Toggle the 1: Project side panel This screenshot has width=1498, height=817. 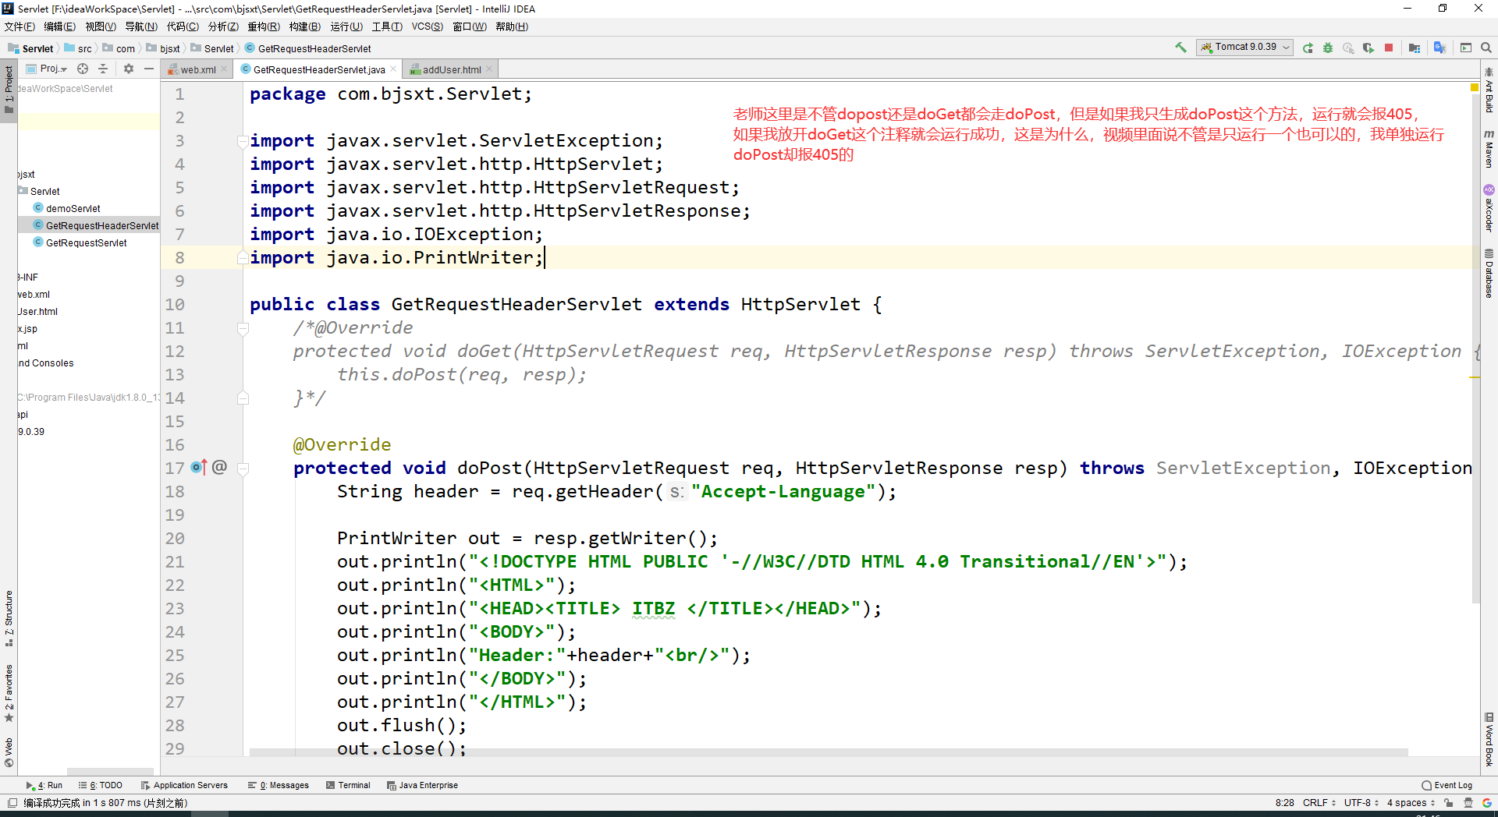click(x=9, y=90)
